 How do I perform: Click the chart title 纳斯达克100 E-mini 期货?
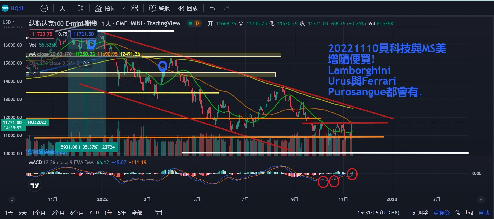[63, 24]
